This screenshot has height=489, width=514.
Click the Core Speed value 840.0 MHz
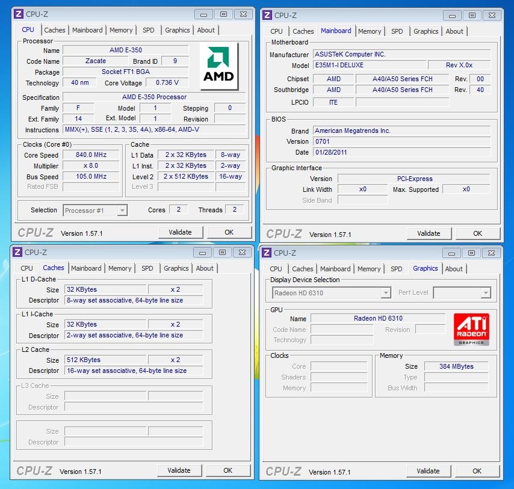point(91,155)
